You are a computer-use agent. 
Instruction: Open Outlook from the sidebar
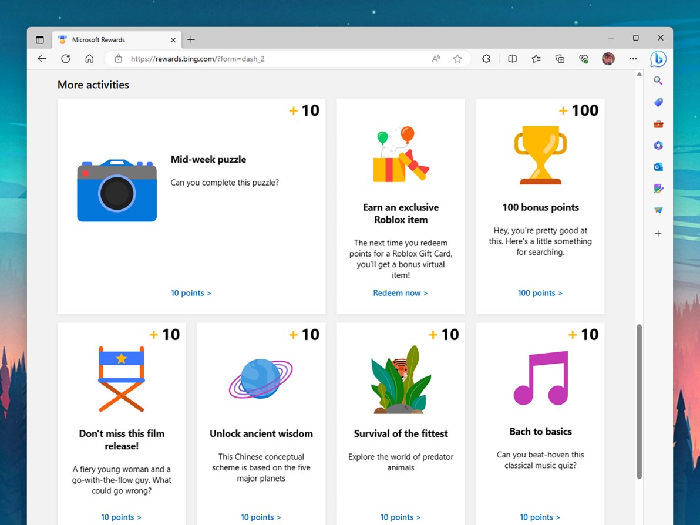[658, 167]
